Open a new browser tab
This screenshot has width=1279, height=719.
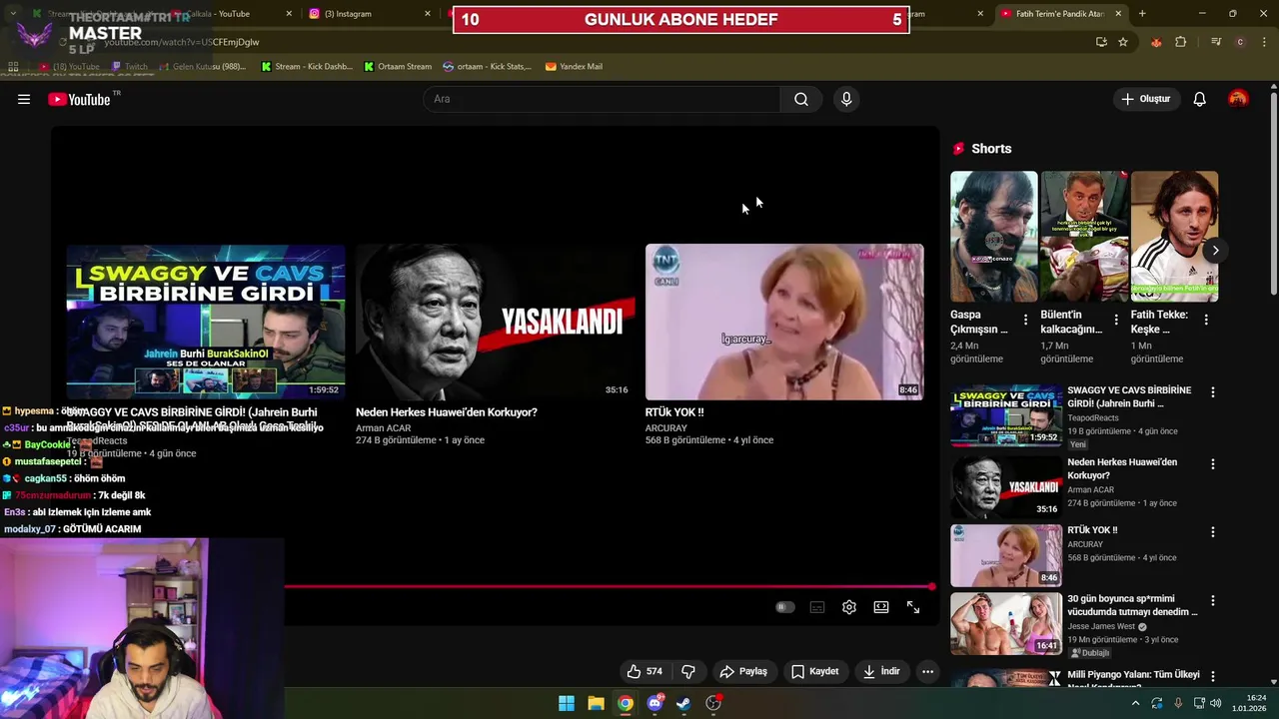point(1142,14)
